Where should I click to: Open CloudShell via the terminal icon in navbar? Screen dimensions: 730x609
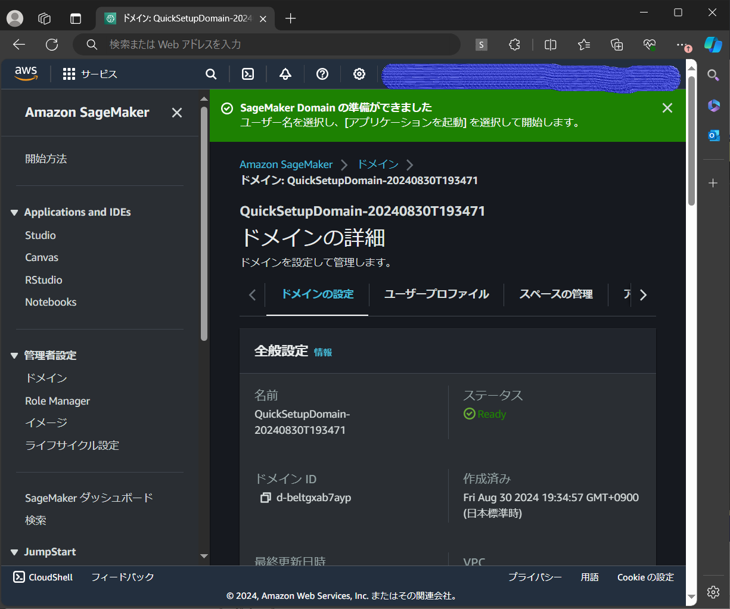coord(248,74)
